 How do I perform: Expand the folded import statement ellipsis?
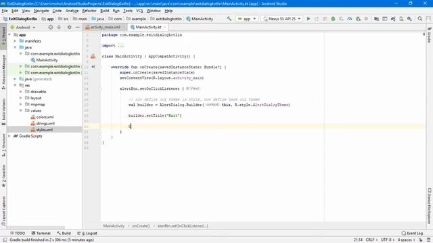(120, 46)
